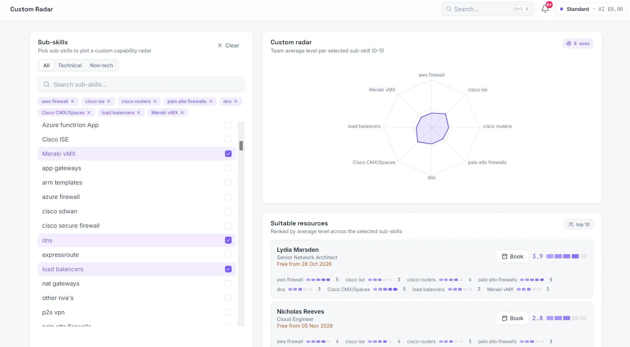
Task: Click the Free from 28 Oct 2026 text
Action: [304, 264]
